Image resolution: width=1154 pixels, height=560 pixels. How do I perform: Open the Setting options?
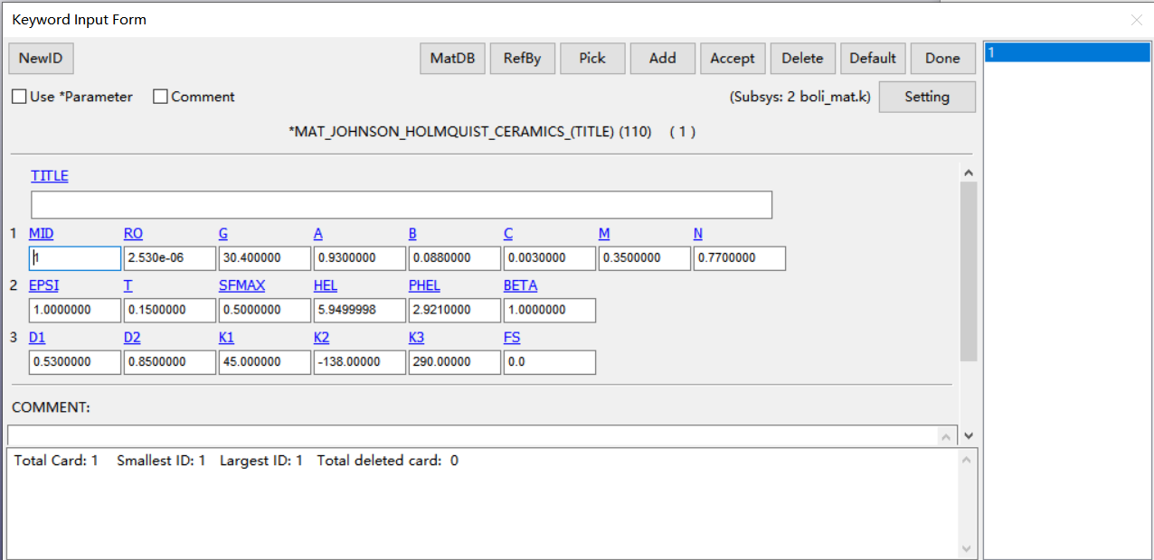927,97
